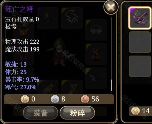Select the empty second inventory slot
Screen dimensions: 152x124
[140, 42]
